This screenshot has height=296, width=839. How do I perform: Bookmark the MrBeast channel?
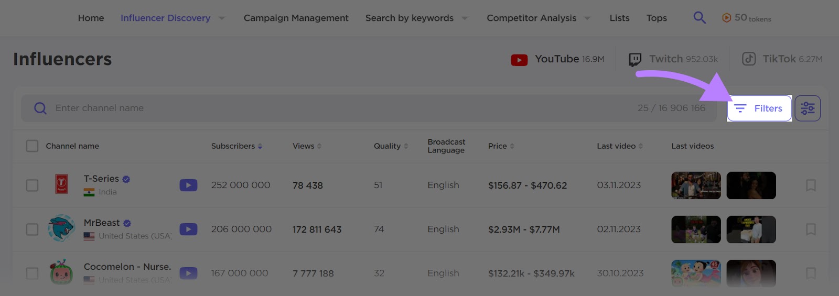[x=811, y=229]
